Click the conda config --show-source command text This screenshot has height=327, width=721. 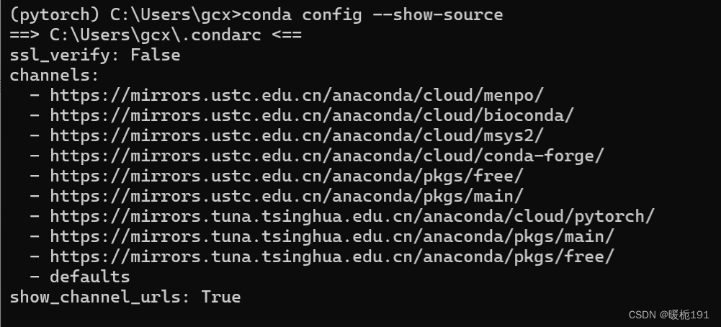pyautogui.click(x=372, y=14)
